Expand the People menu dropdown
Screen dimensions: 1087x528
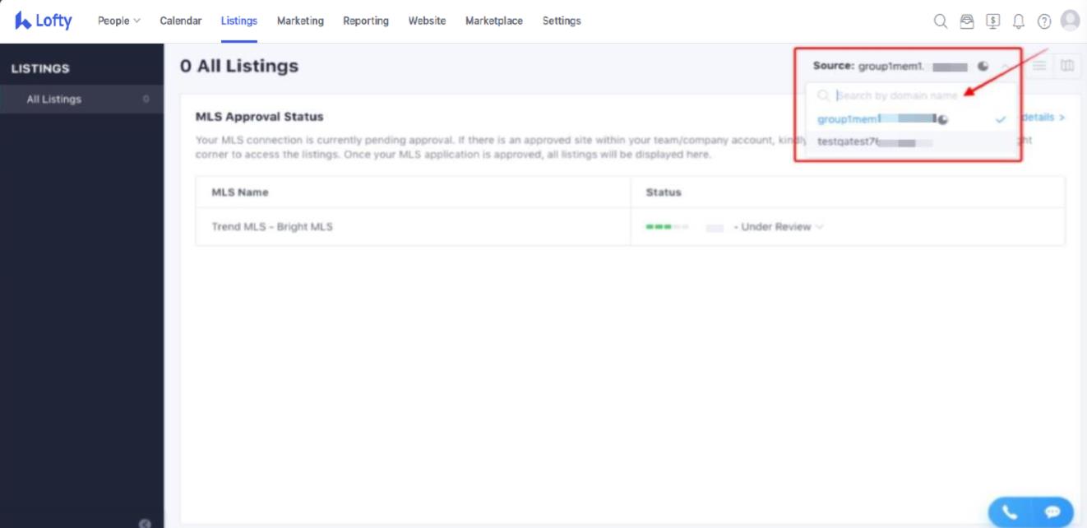119,21
